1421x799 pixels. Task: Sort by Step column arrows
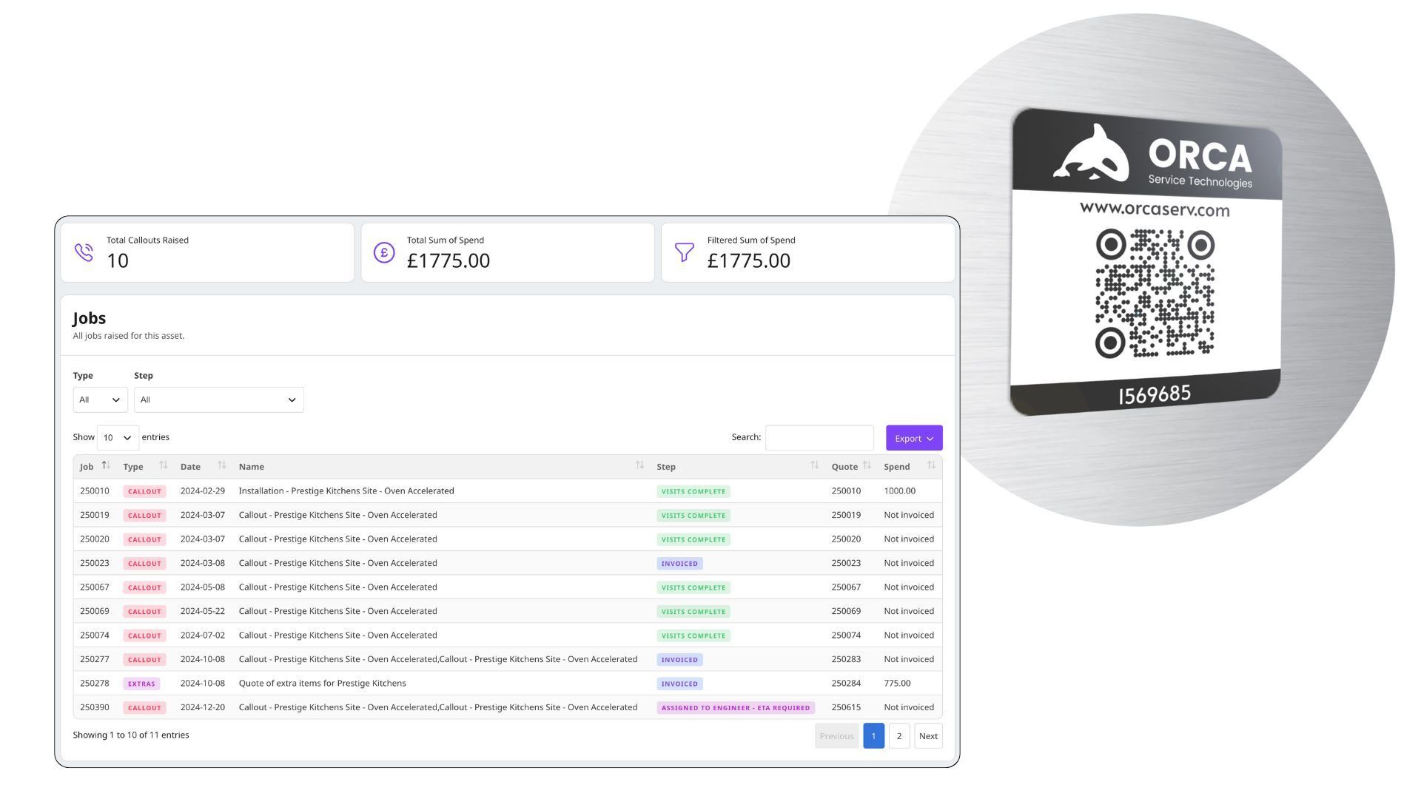[x=814, y=465]
